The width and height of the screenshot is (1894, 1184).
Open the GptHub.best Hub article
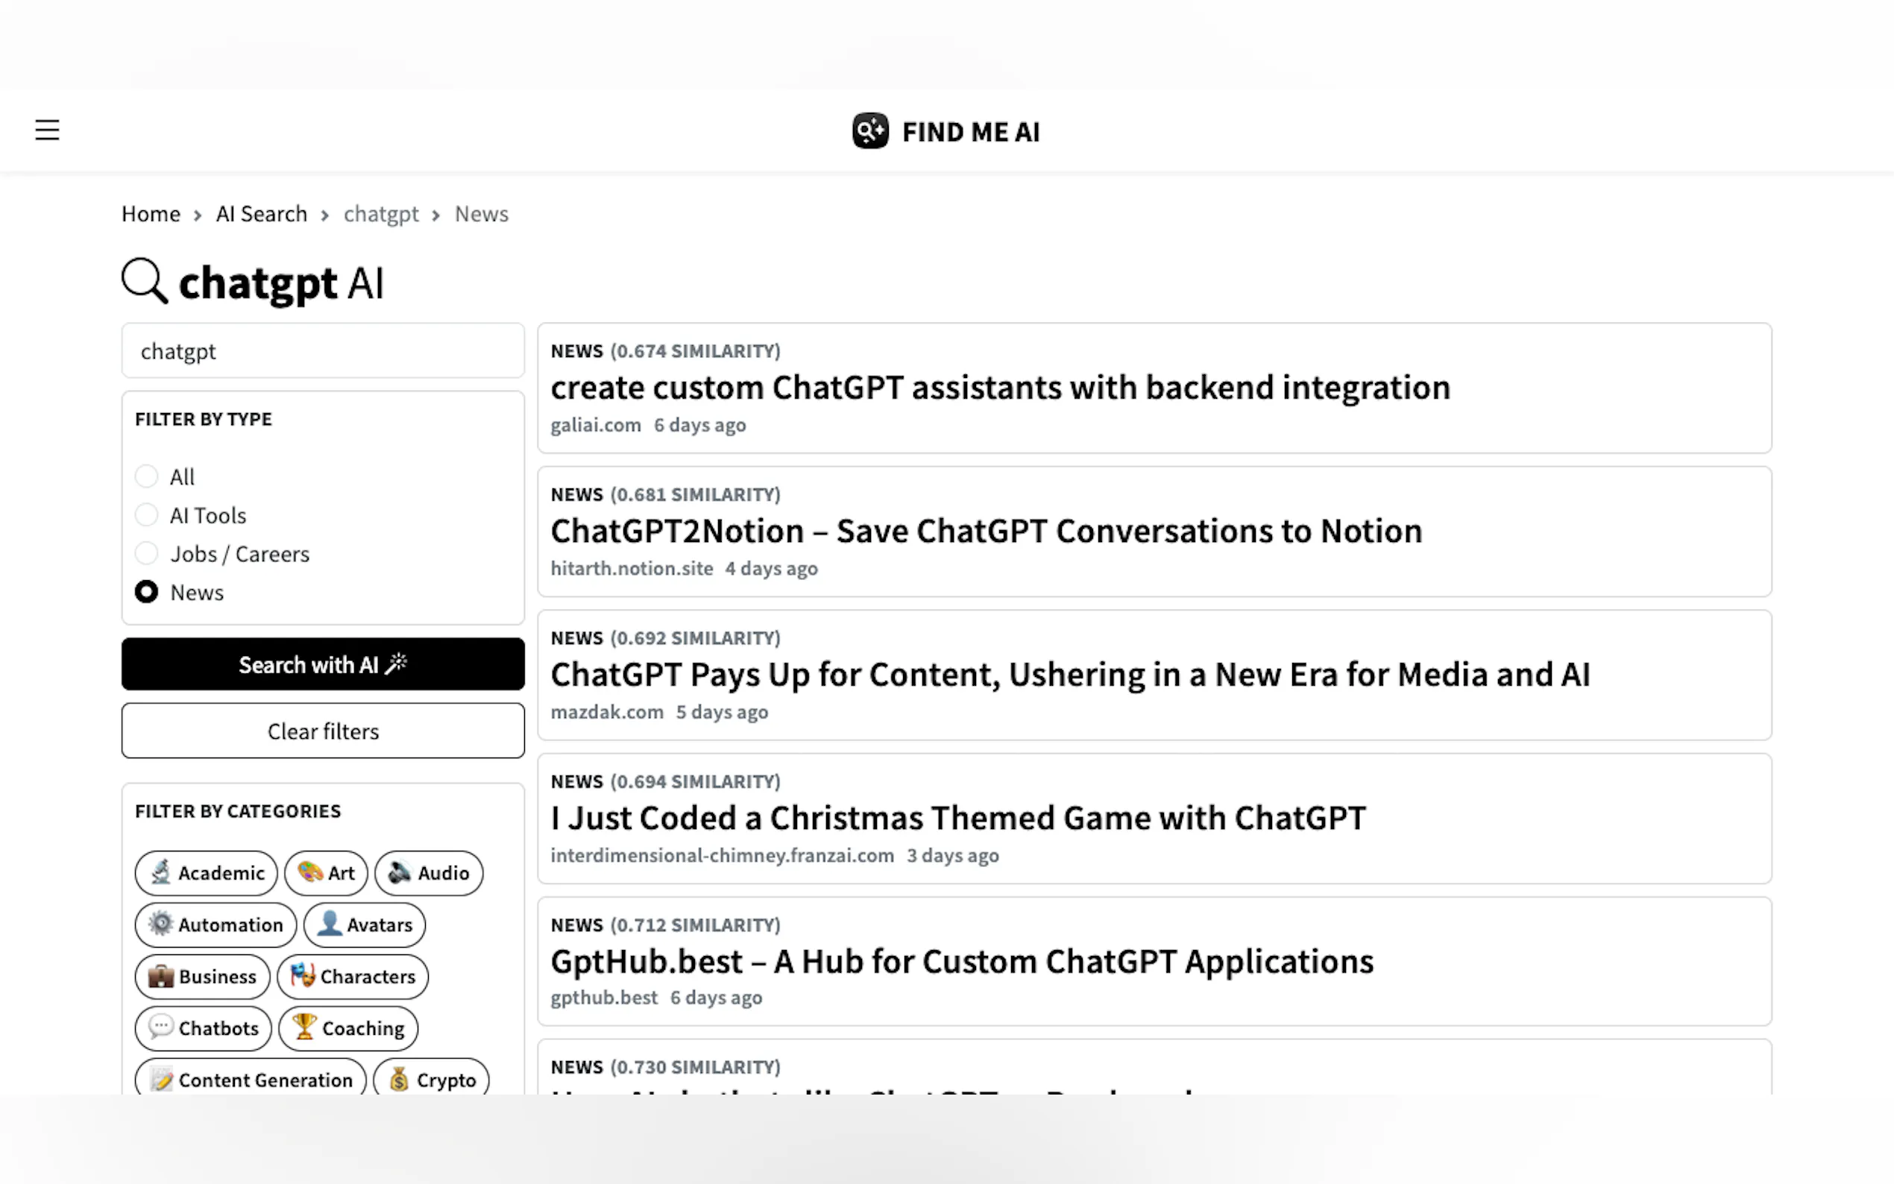[961, 962]
